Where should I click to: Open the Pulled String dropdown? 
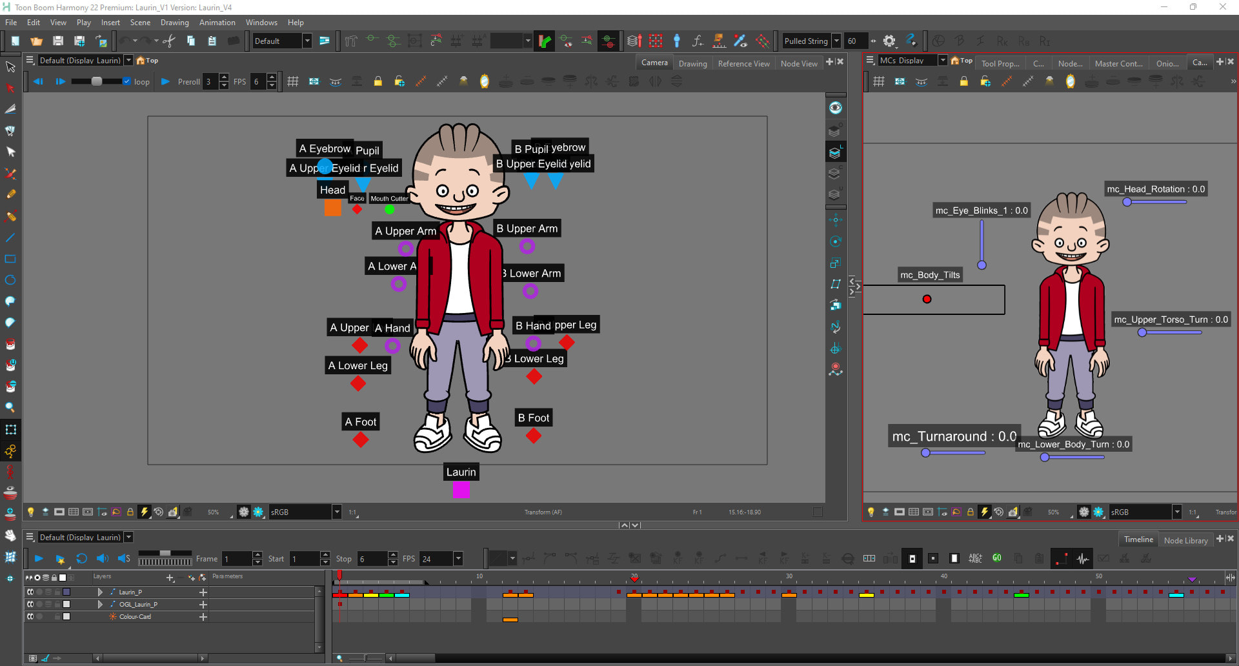tap(836, 41)
